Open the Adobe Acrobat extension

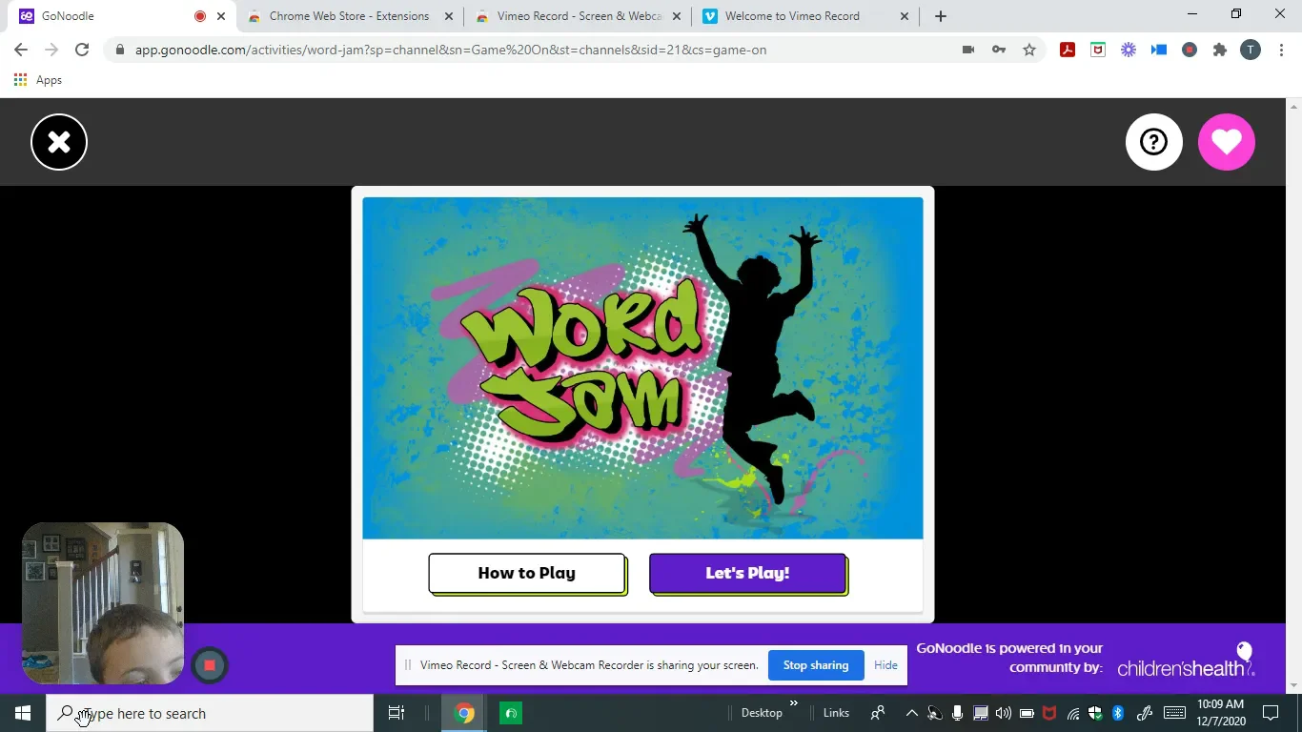click(x=1068, y=50)
